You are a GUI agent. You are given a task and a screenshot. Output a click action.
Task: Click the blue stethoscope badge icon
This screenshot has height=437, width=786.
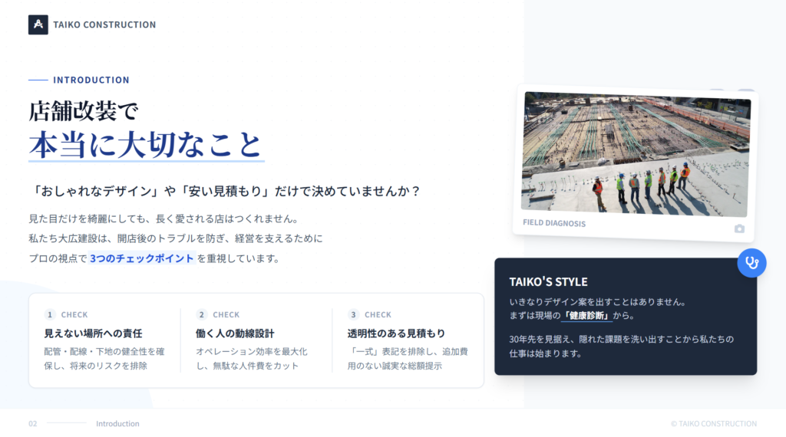click(751, 262)
